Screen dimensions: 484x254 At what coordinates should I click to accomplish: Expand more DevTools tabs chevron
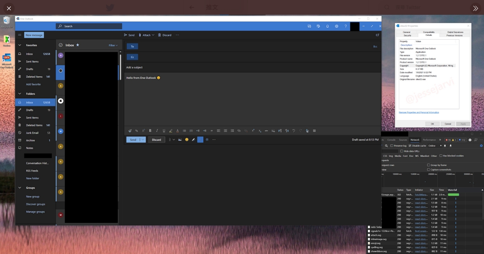point(440,140)
